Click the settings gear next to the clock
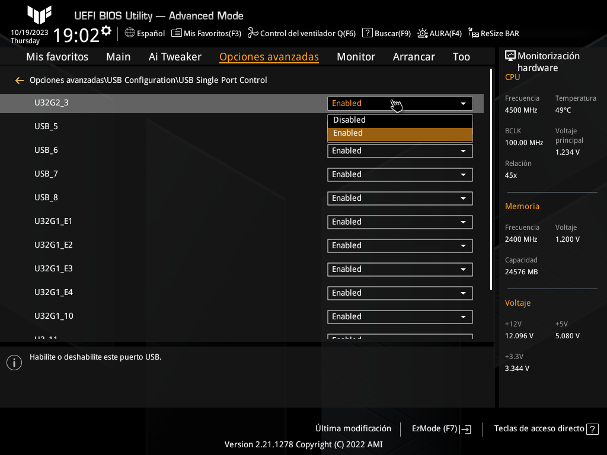 [106, 30]
